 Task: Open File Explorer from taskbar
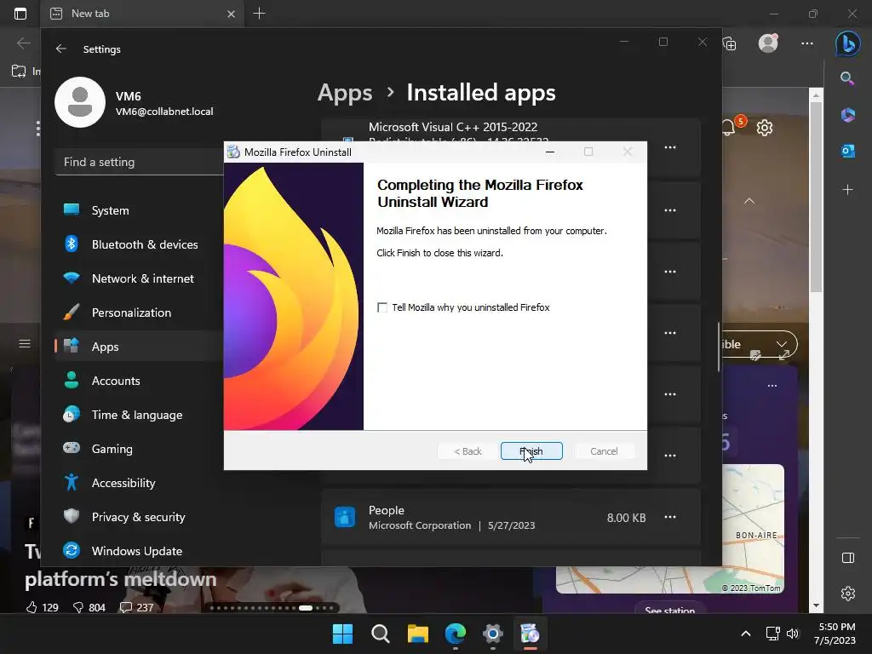(417, 634)
